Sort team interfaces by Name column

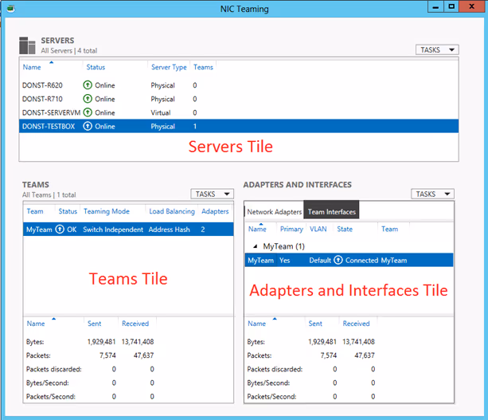click(257, 229)
